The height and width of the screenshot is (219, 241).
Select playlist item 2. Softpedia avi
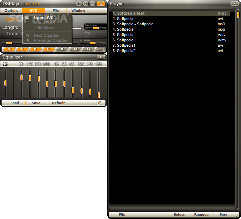click(171, 19)
